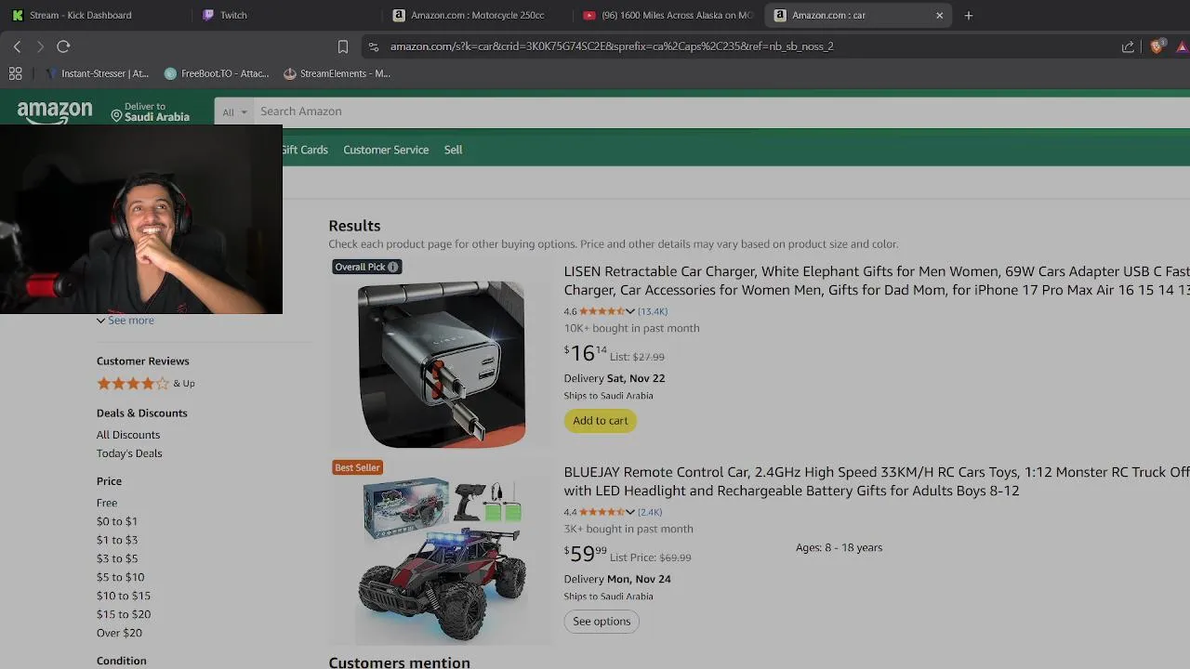Switch to Stream - Kick Dashboard tab

(x=80, y=15)
